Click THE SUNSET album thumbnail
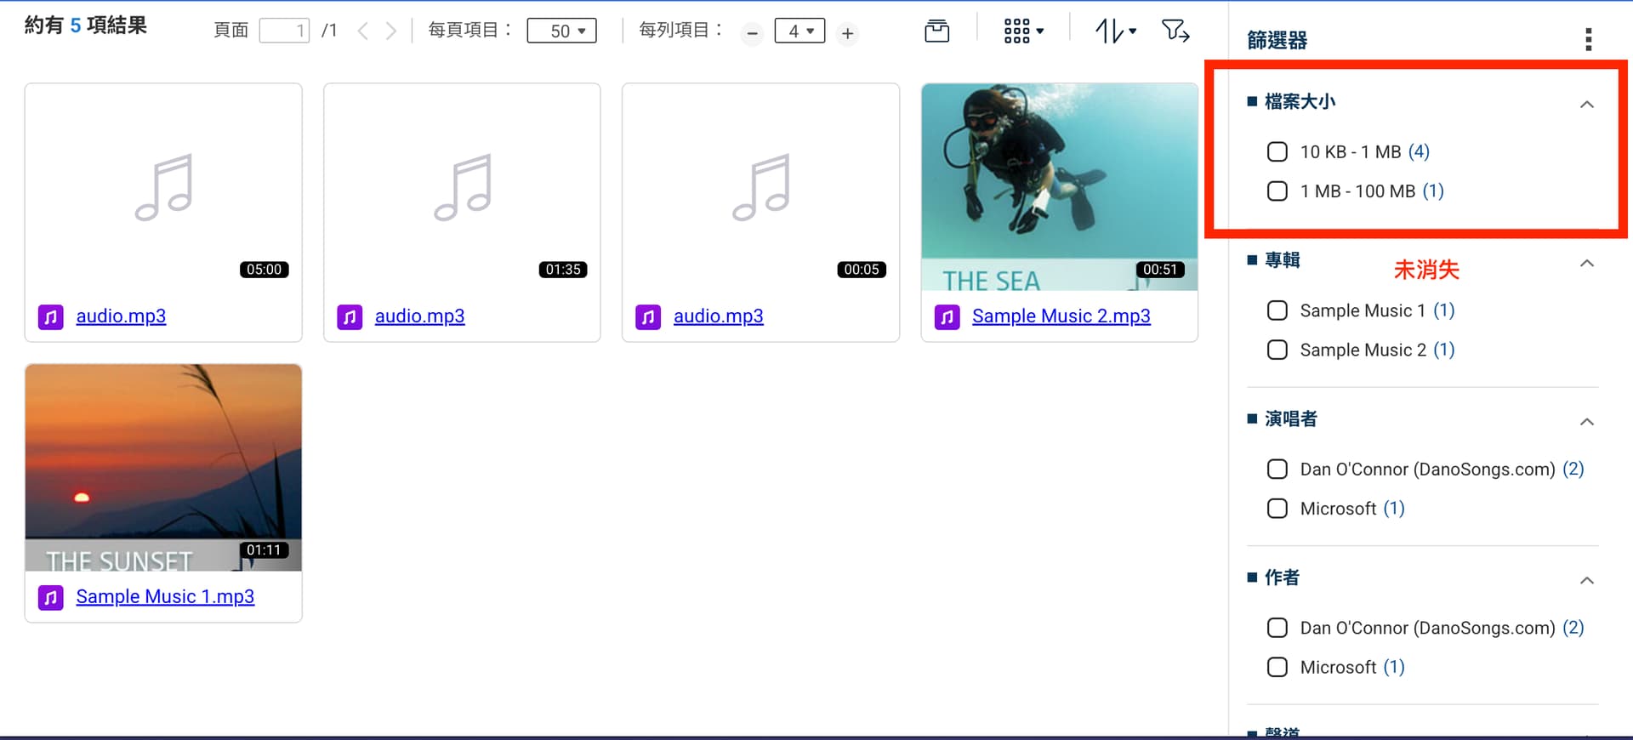This screenshot has height=740, width=1633. click(163, 467)
